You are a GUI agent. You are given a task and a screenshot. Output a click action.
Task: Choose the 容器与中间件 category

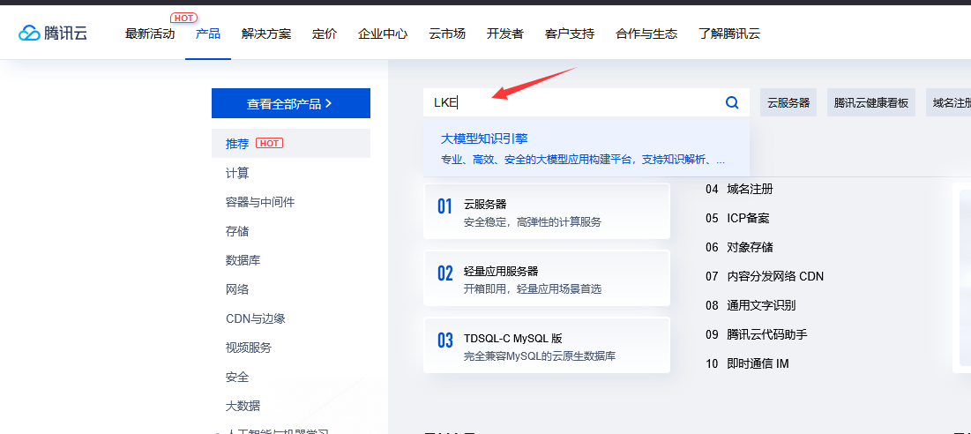click(260, 202)
